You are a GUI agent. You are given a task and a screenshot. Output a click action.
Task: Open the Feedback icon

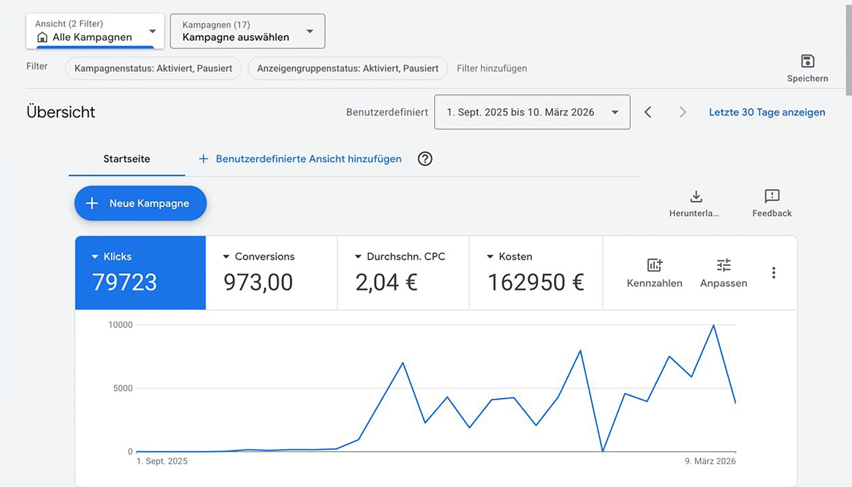[x=772, y=196]
